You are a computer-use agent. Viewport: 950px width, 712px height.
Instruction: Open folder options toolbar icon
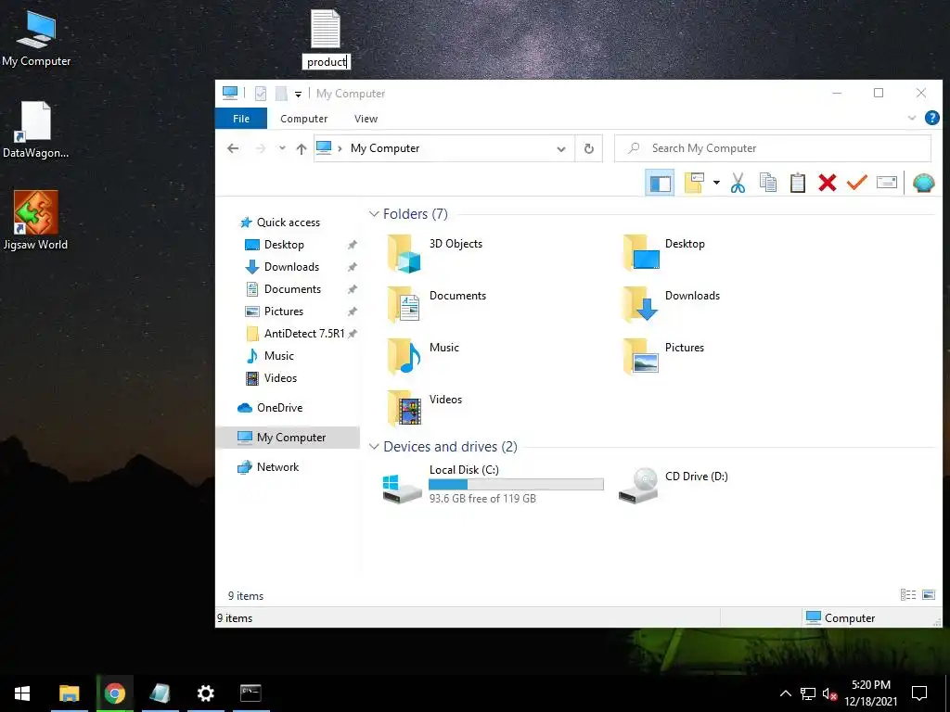(x=694, y=183)
